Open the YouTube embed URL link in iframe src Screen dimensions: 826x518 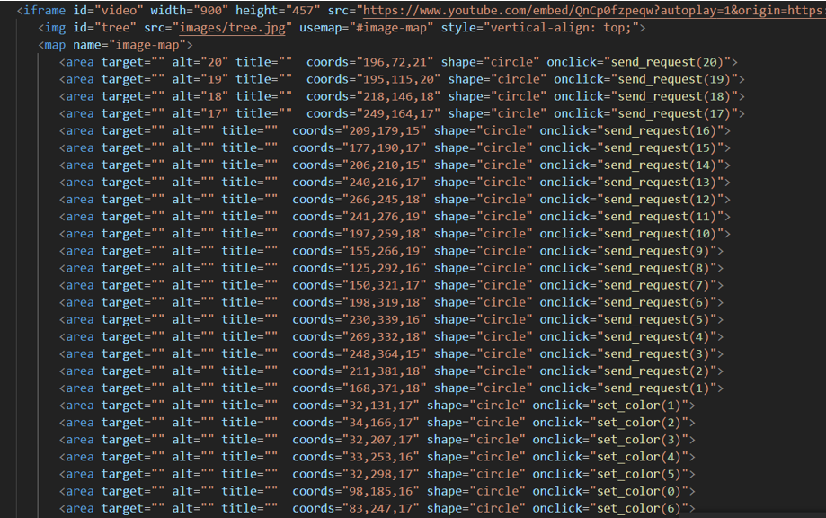594,11
